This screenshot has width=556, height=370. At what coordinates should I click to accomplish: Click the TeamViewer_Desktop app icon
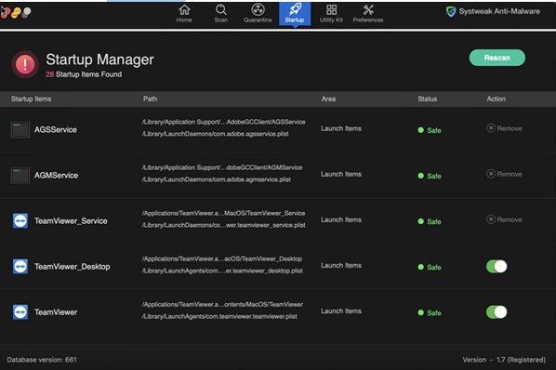(x=20, y=267)
